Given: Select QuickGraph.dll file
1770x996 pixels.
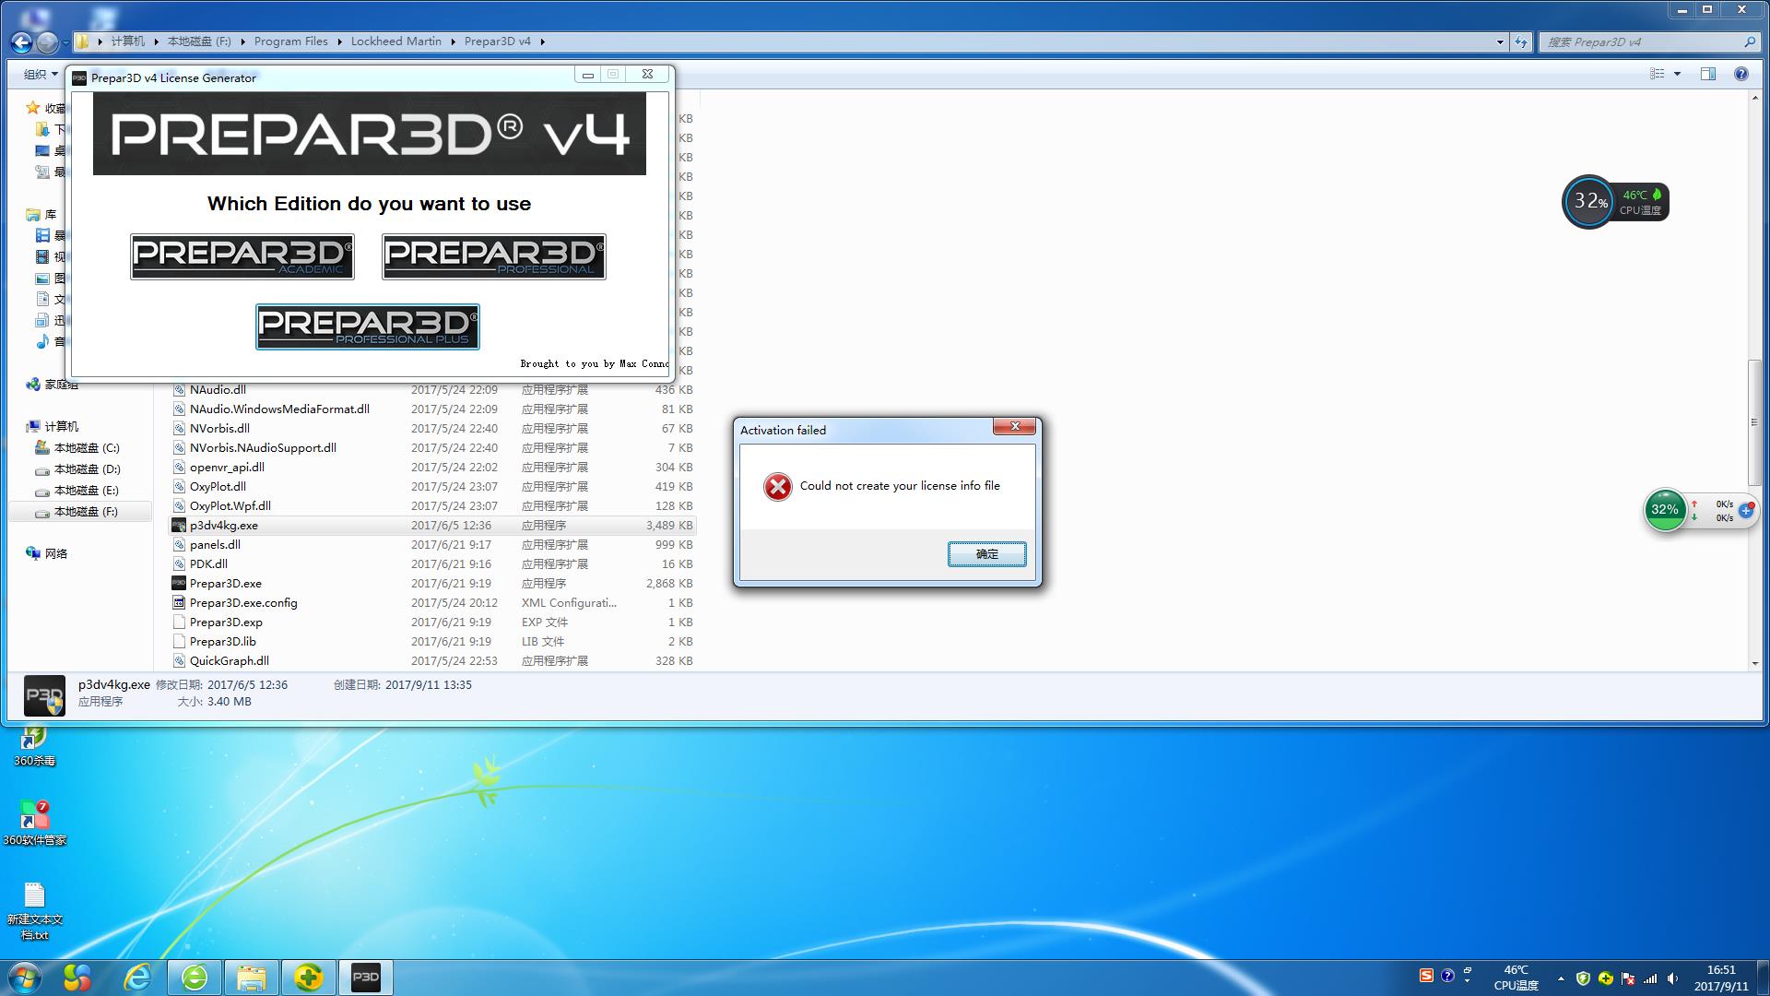Looking at the screenshot, I should 230,660.
